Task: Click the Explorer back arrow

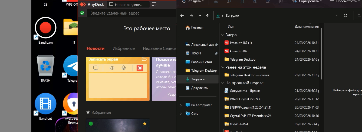Action: pyautogui.click(x=182, y=16)
